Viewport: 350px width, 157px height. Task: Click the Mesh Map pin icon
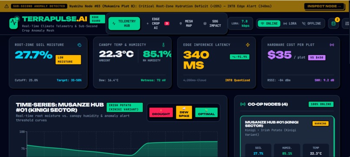tap(180, 23)
